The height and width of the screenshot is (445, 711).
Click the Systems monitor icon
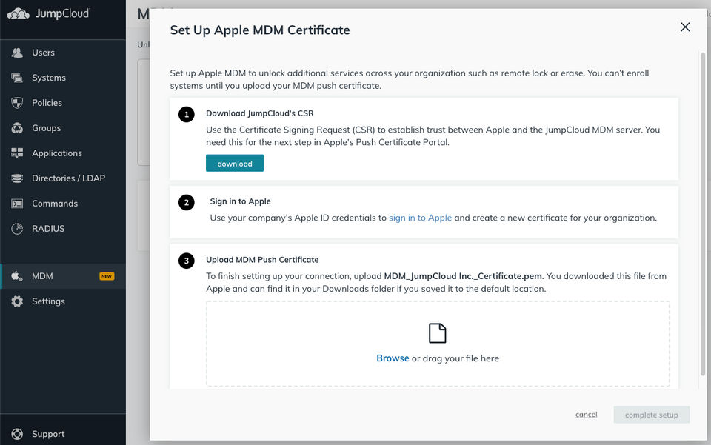coord(17,78)
